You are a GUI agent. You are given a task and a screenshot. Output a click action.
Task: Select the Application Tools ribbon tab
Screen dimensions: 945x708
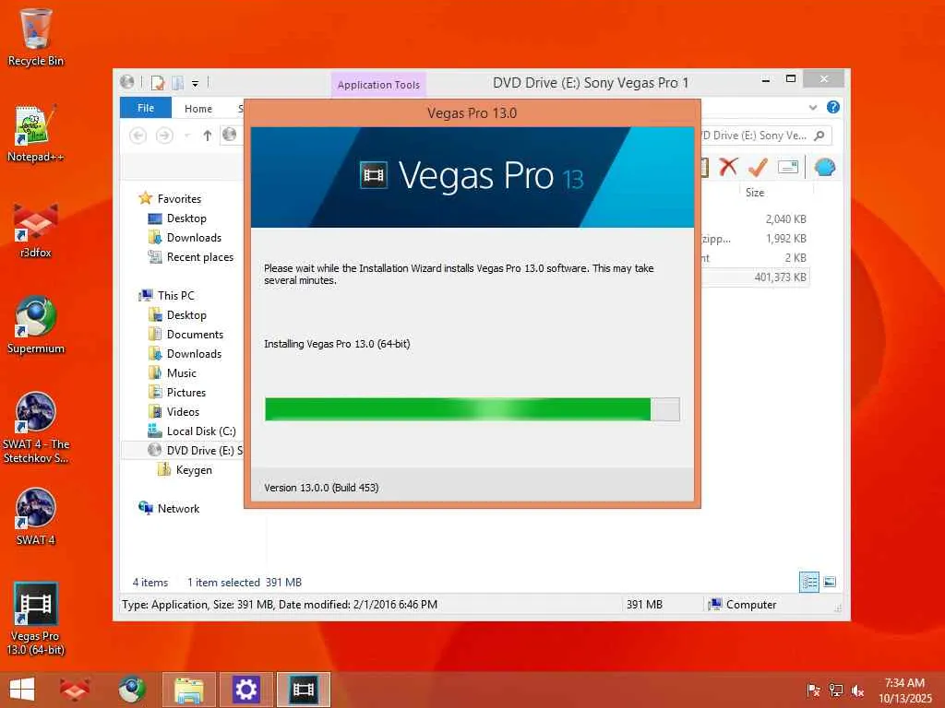tap(378, 85)
